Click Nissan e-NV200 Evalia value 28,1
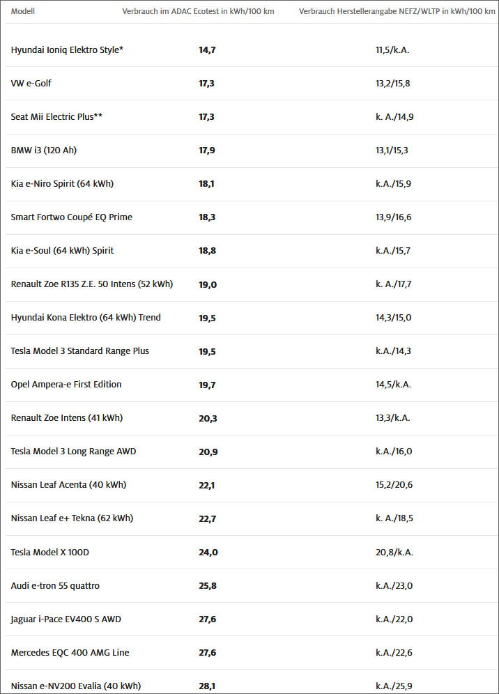499x694 pixels. 207,686
